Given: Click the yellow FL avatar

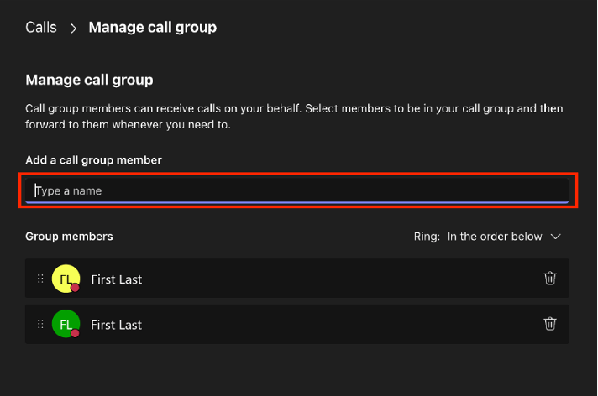Looking at the screenshot, I should (x=65, y=278).
